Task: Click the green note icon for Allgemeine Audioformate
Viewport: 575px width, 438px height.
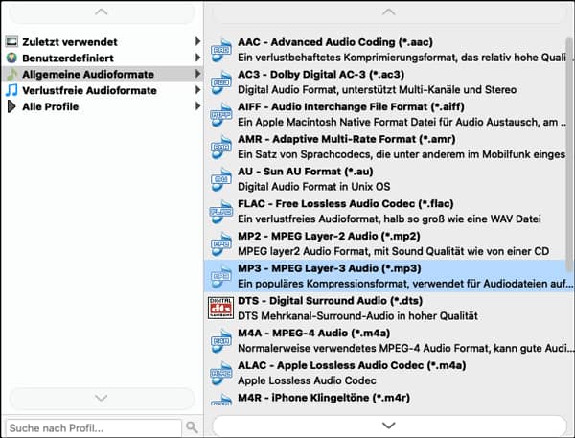Action: (11, 74)
